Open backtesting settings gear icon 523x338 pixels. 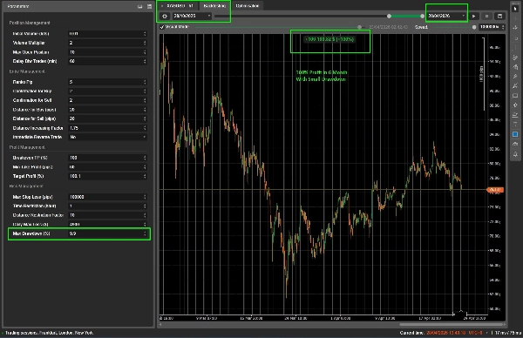[165, 16]
